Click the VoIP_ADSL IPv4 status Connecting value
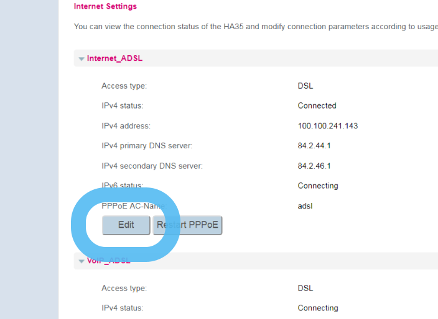 click(317, 308)
